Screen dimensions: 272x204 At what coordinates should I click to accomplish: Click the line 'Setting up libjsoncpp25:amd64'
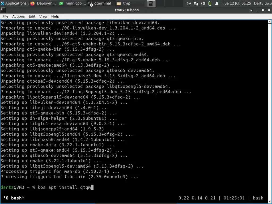coord(57,129)
